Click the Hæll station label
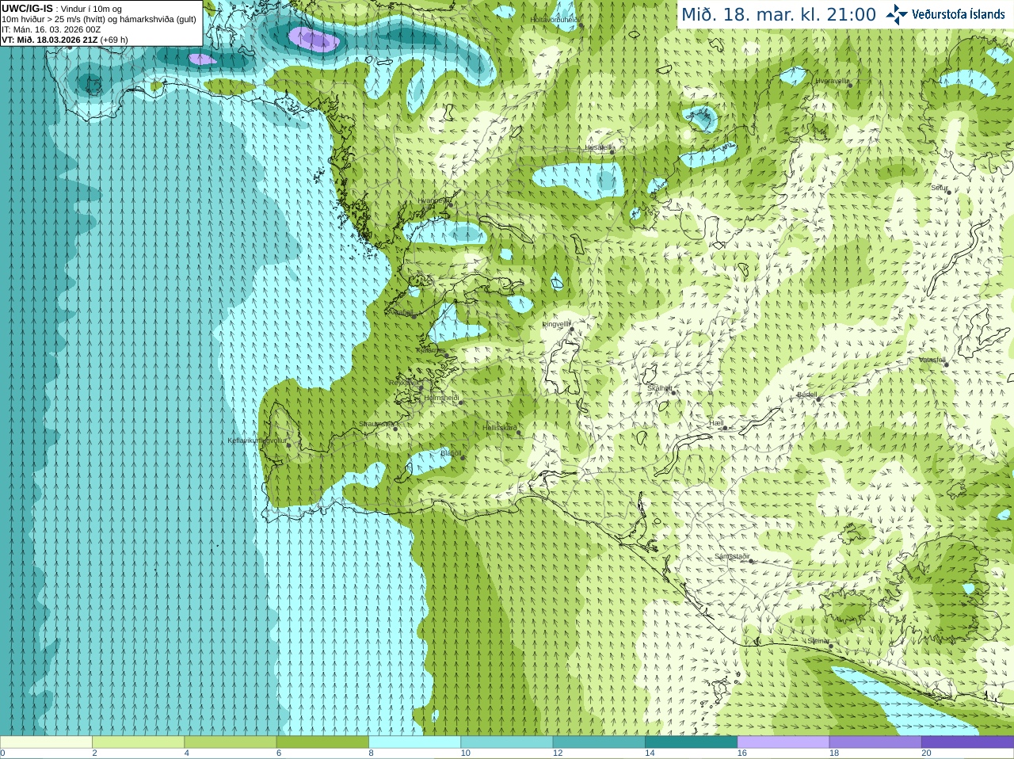The width and height of the screenshot is (1014, 759). 716,423
